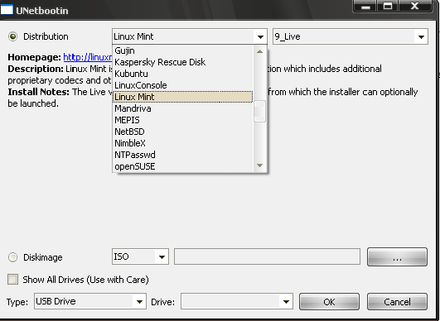Image resolution: width=440 pixels, height=321 pixels.
Task: Select the Diskimage radio button
Action: click(13, 257)
